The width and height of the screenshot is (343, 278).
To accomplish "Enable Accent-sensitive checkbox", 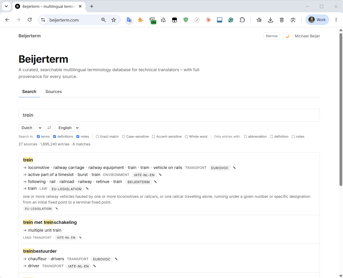I will tap(154, 137).
